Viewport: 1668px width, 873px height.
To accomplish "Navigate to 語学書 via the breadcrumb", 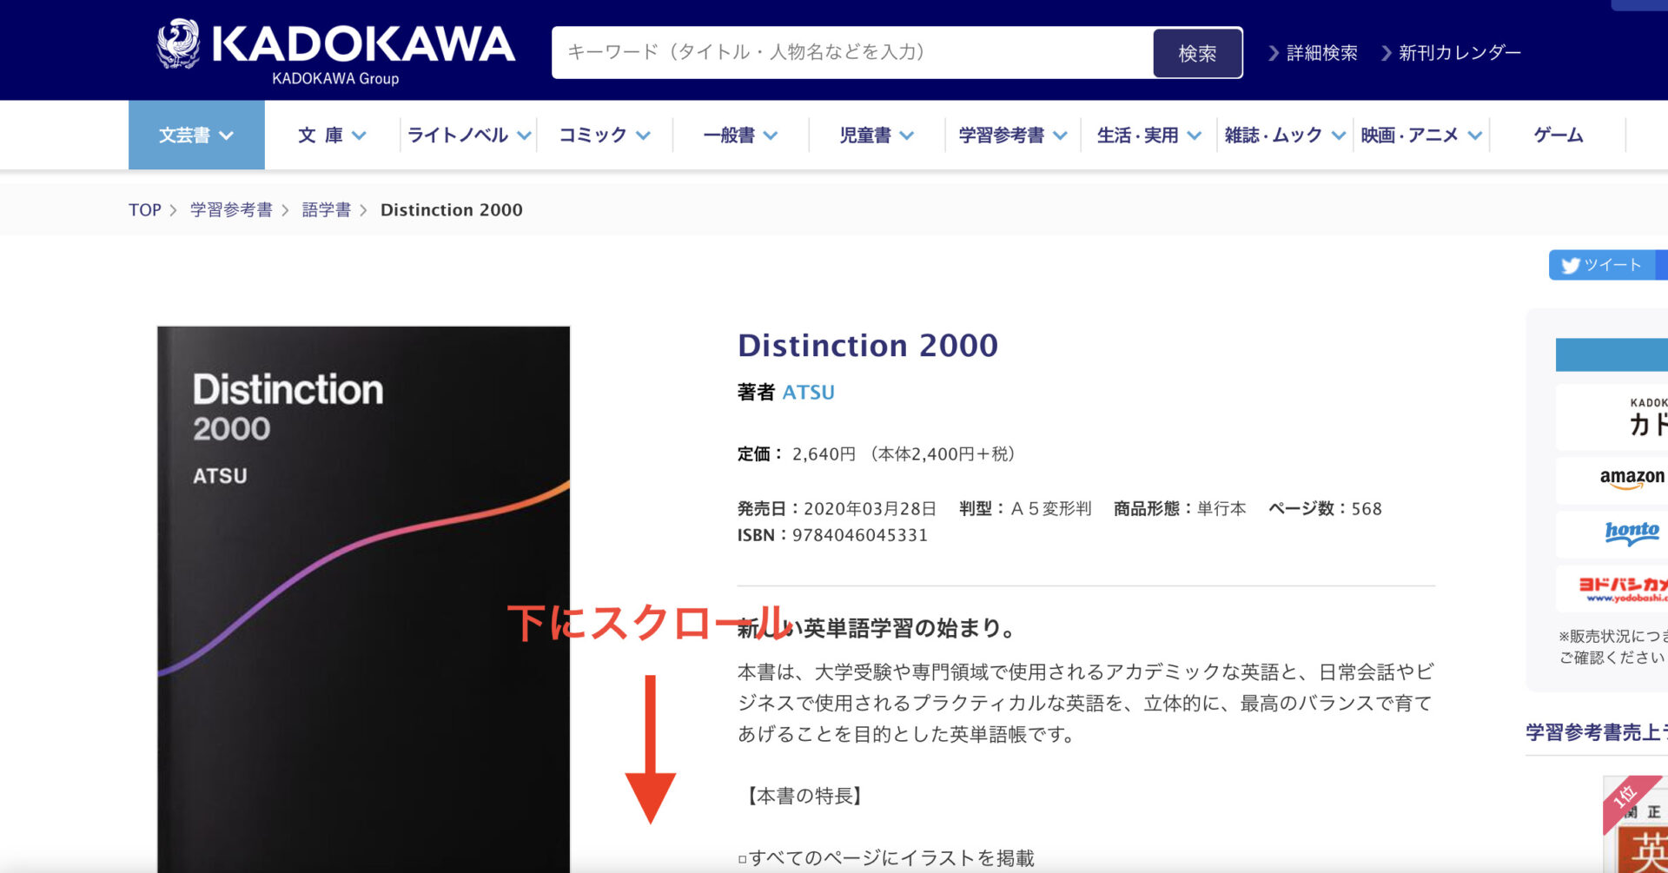I will [326, 209].
